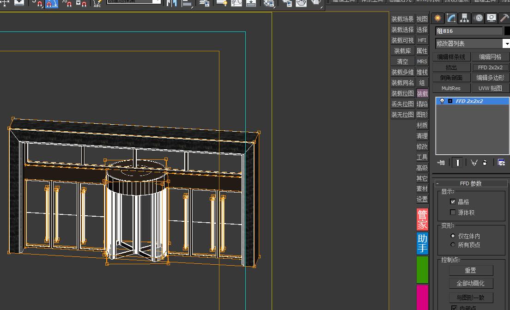510x310 pixels.
Task: Switch to the 属性 plugin tab
Action: pyautogui.click(x=422, y=51)
